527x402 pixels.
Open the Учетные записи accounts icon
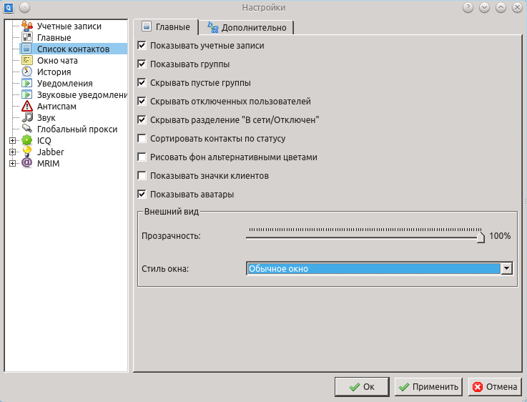pyautogui.click(x=26, y=26)
